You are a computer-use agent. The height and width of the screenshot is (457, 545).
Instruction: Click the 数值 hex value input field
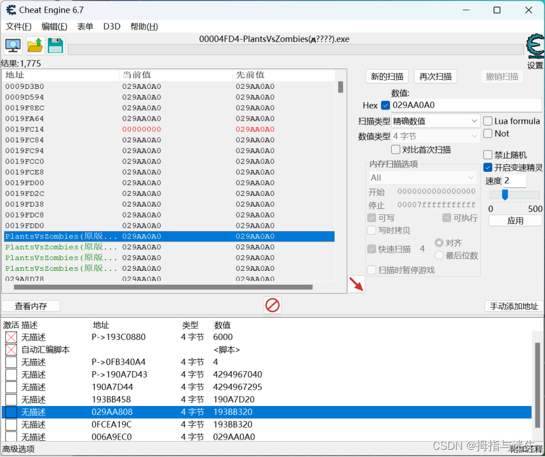pos(466,105)
